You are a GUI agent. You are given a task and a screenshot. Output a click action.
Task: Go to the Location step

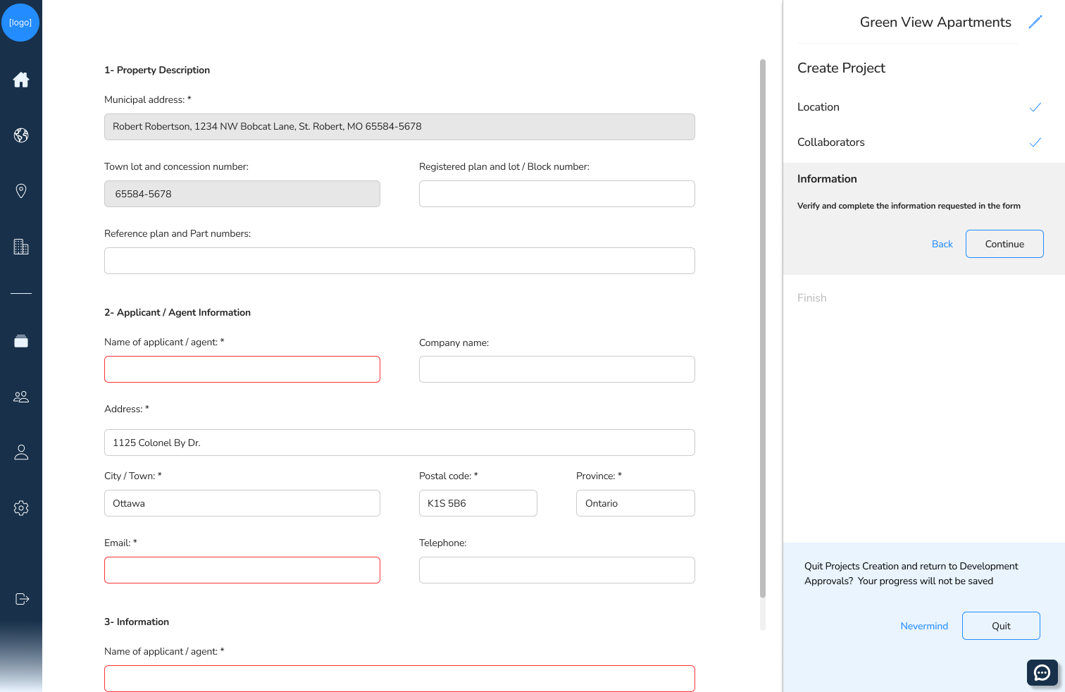coord(818,107)
